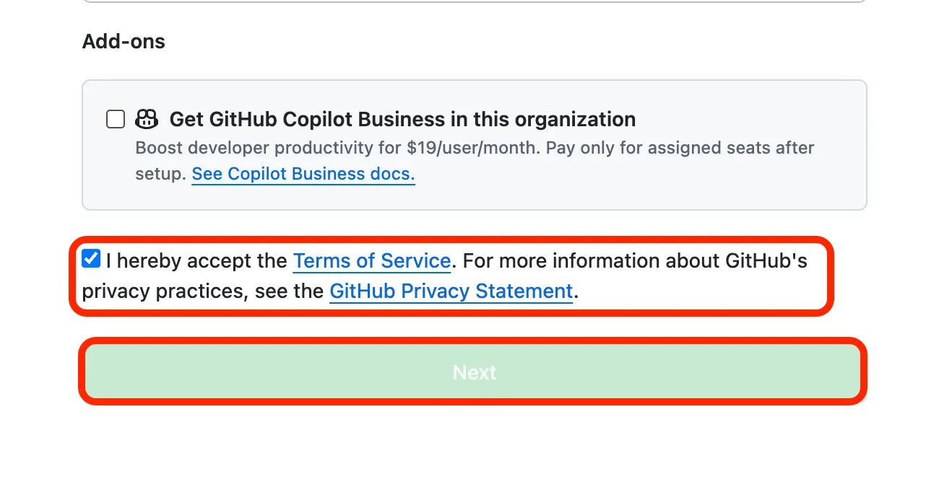Click the word 'setup.' before the docs link
939x492 pixels.
click(x=160, y=174)
